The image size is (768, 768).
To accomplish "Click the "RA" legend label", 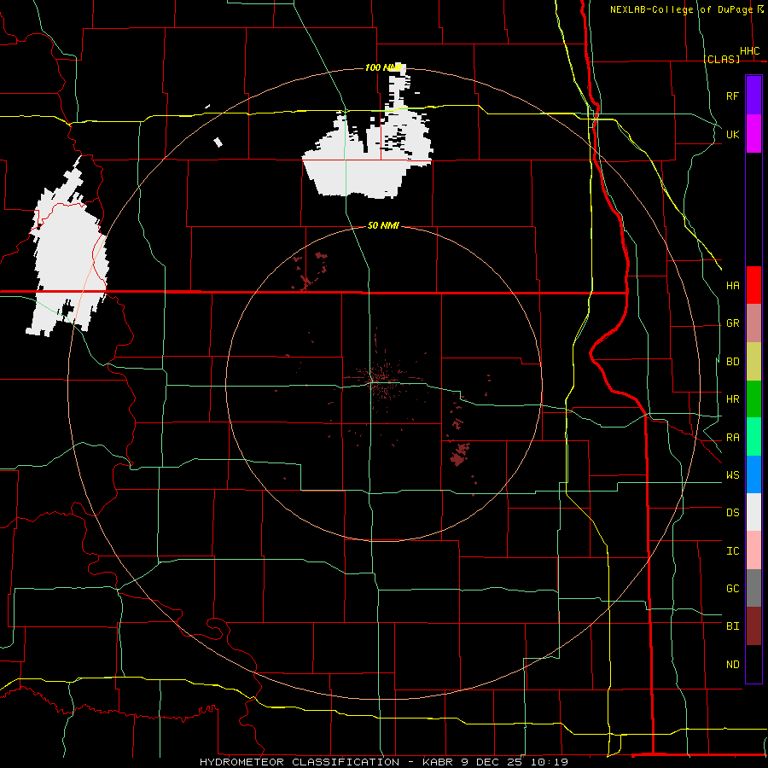I will (x=732, y=438).
